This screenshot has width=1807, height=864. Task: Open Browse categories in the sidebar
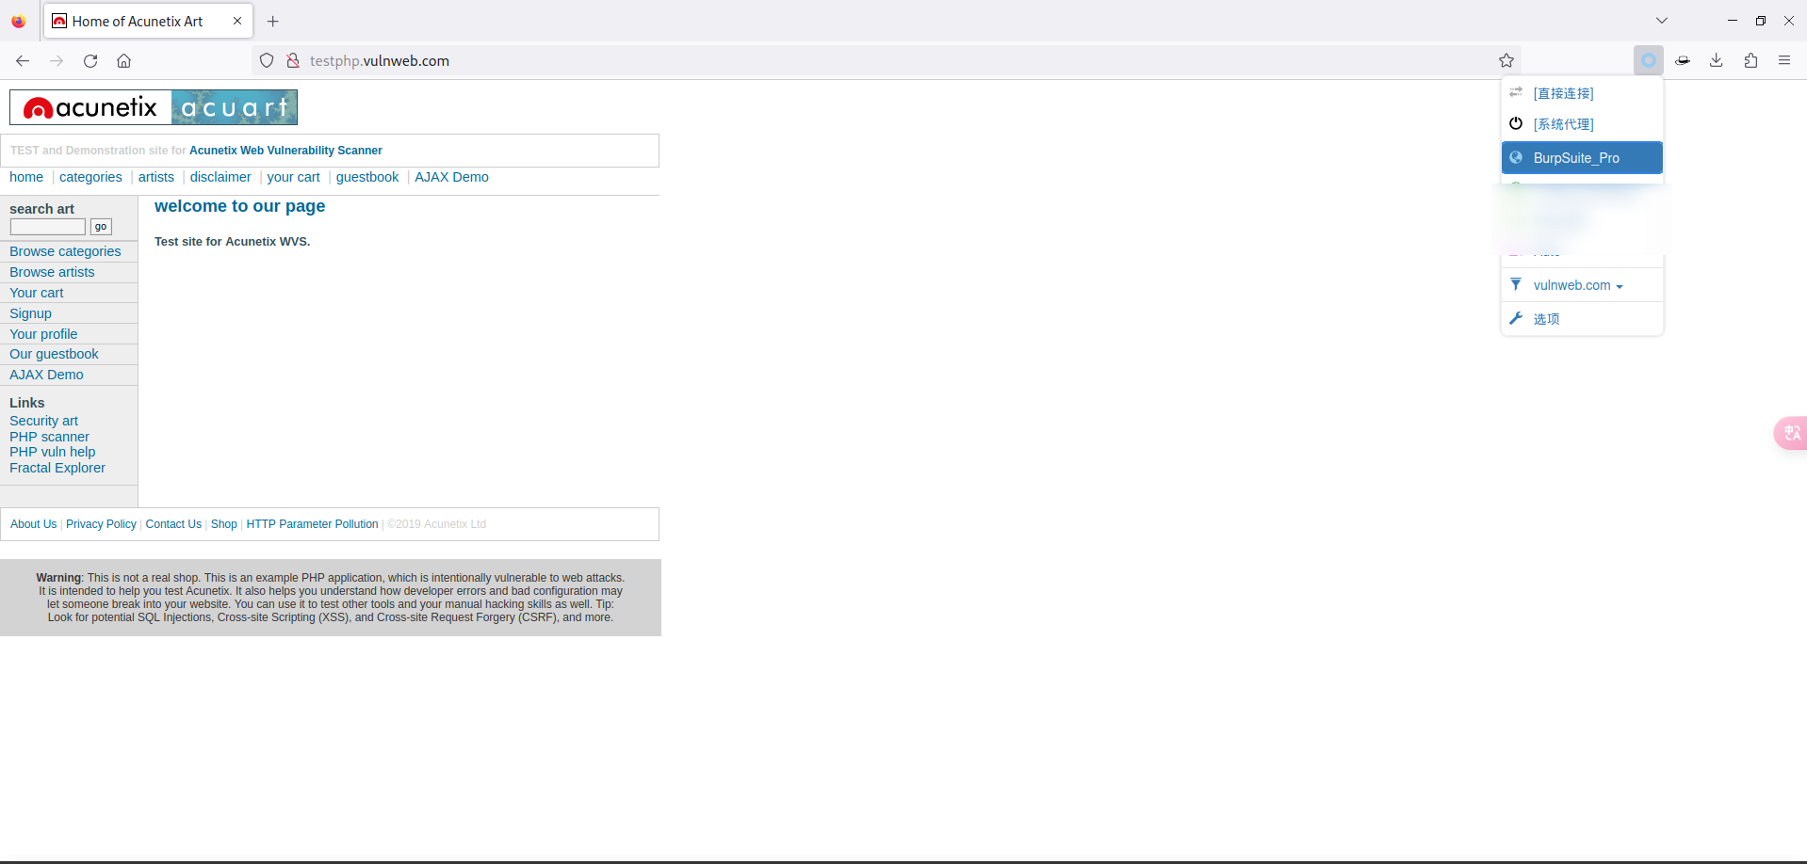[65, 251]
